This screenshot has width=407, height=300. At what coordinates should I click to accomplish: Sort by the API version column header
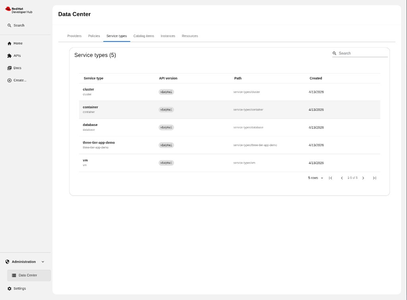[x=168, y=78]
